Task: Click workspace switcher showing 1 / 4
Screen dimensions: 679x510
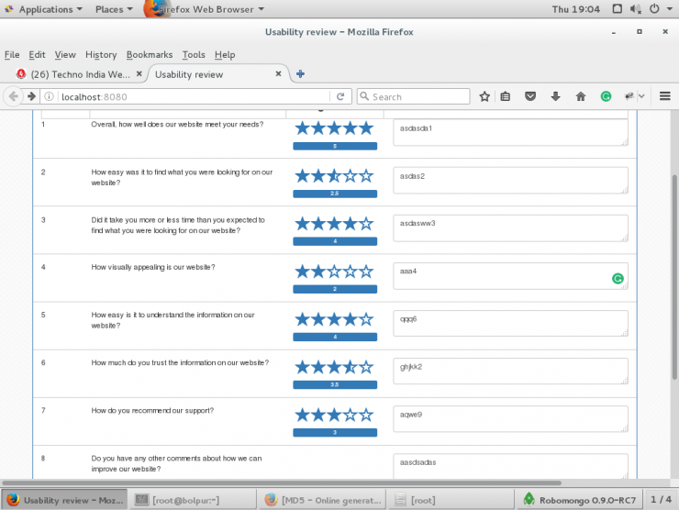Action: click(x=662, y=500)
